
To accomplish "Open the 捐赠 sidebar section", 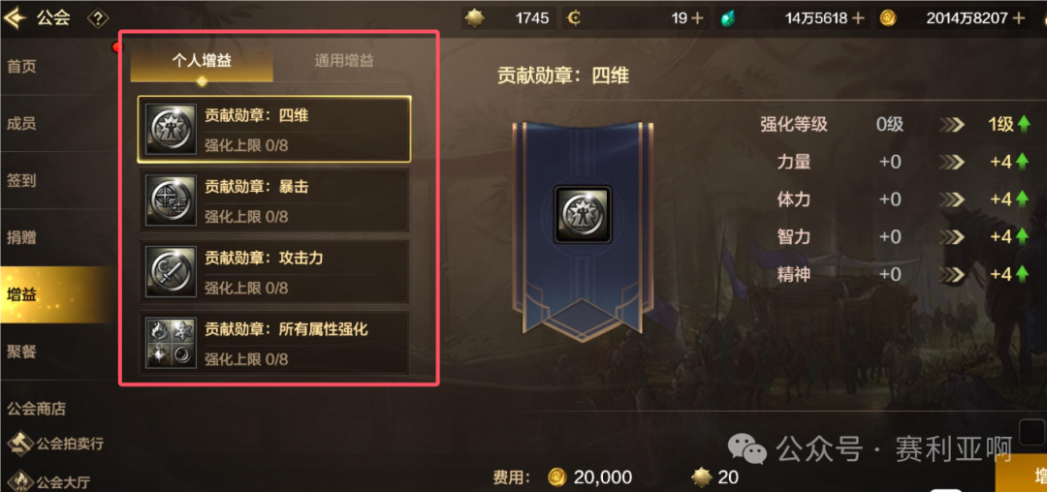I will click(x=21, y=237).
